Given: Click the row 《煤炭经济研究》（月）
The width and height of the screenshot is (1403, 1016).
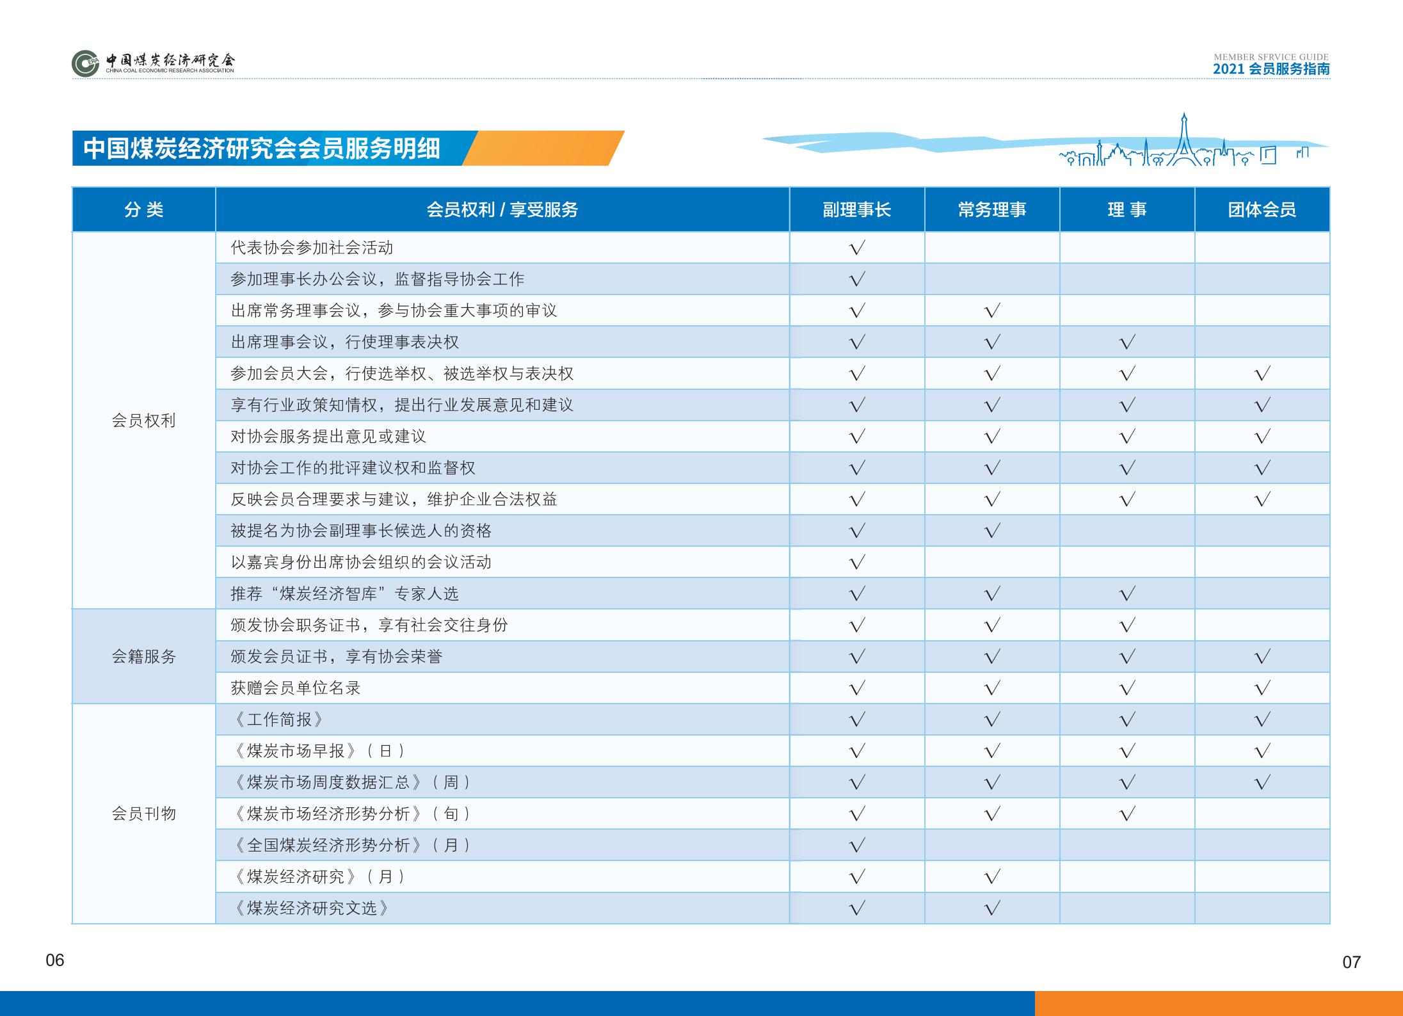Looking at the screenshot, I should click(773, 876).
